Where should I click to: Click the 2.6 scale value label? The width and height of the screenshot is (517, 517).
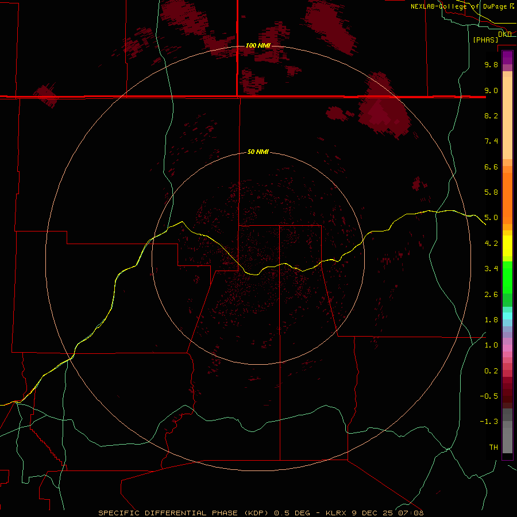tap(491, 295)
